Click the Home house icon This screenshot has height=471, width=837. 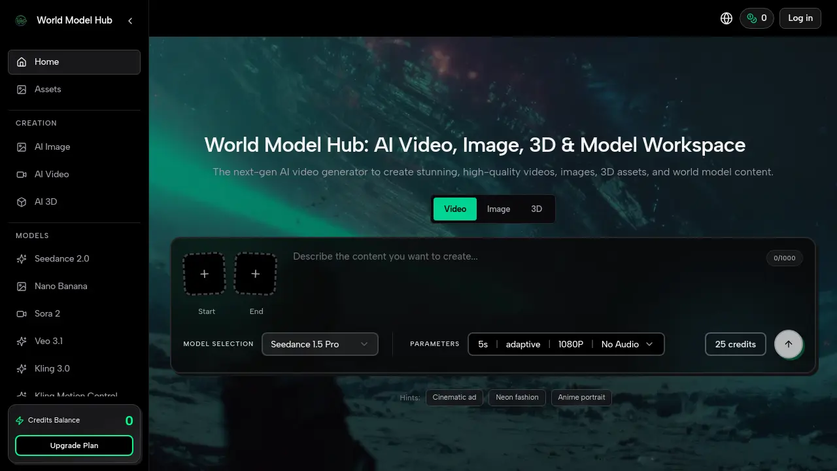click(x=22, y=62)
